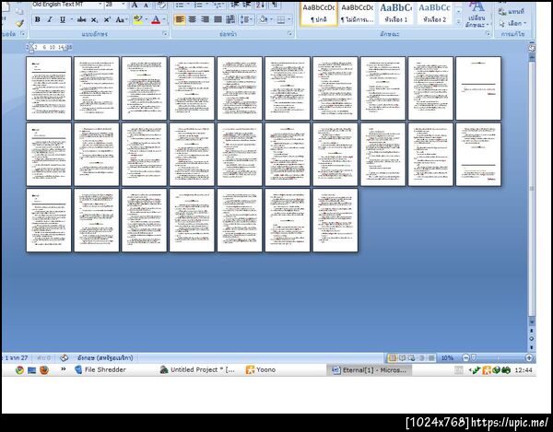Select the last page thumbnail in third row
Screen dimensions: 553x432
pyautogui.click(x=335, y=220)
